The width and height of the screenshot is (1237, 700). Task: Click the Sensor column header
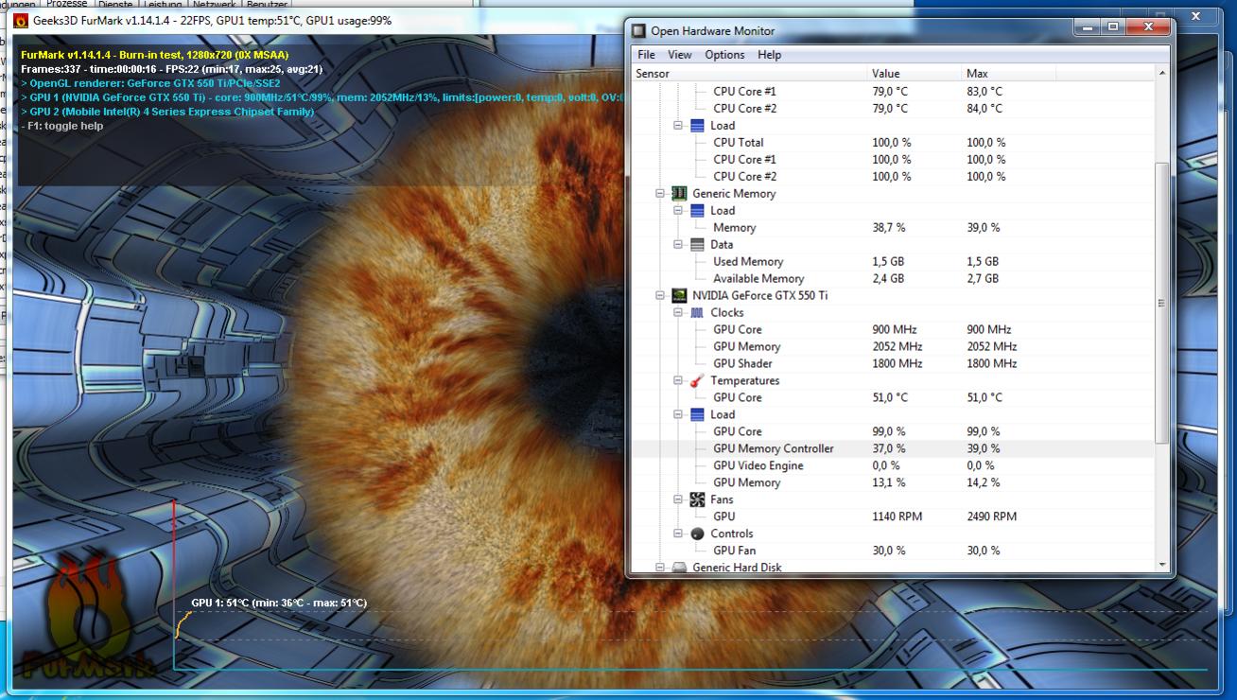749,73
